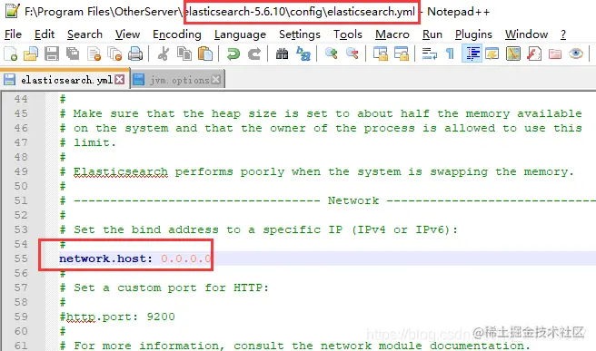Open the Window menu

[x=526, y=34]
